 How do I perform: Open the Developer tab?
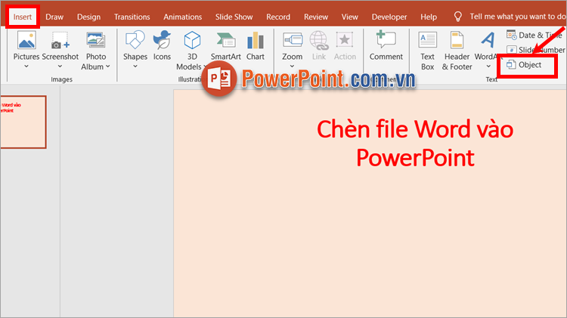coord(389,17)
